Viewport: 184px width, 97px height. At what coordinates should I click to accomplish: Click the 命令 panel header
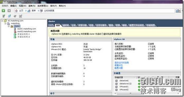tap(80, 93)
